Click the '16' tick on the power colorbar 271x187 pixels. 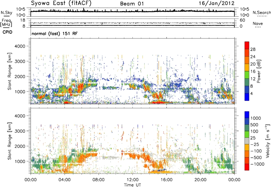click(253, 71)
